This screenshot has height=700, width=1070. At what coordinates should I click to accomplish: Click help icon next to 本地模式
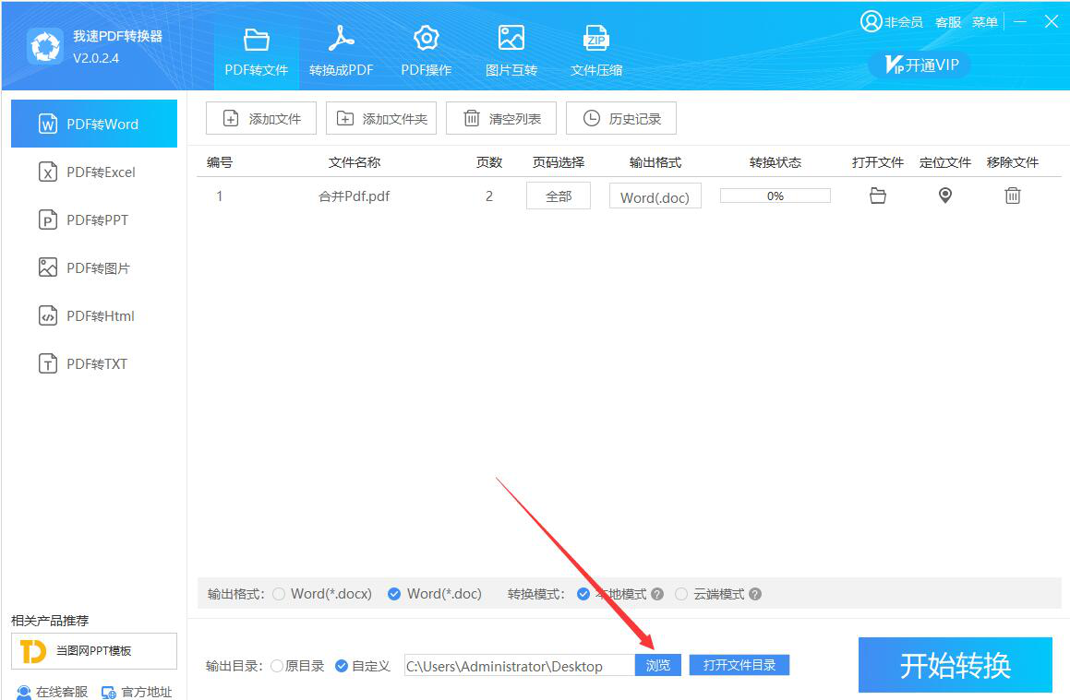point(657,594)
